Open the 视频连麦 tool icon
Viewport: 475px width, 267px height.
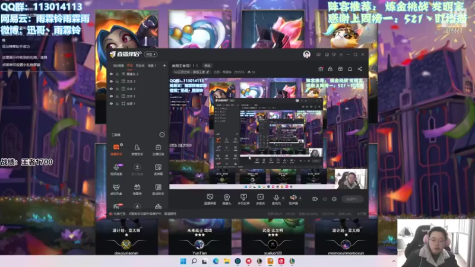click(x=116, y=170)
